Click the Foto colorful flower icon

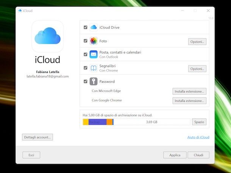94,41
